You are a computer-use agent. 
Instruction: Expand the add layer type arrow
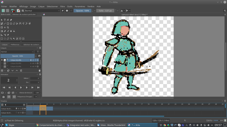coord(5,71)
